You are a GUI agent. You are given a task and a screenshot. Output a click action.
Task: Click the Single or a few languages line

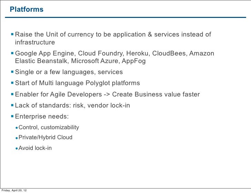coord(69,72)
